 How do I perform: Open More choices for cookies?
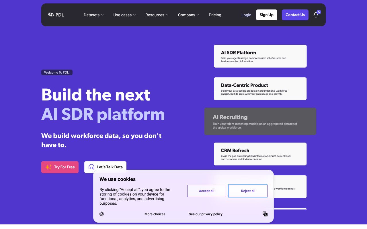pos(155,214)
